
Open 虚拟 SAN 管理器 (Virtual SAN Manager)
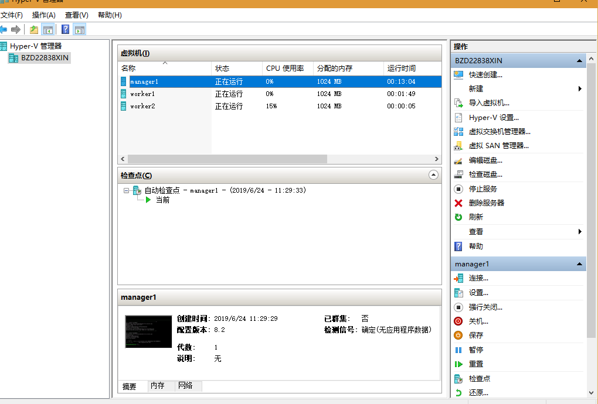click(492, 145)
